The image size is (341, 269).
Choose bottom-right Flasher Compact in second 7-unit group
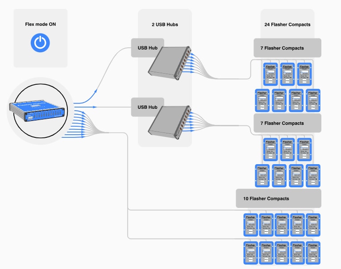coord(313,176)
